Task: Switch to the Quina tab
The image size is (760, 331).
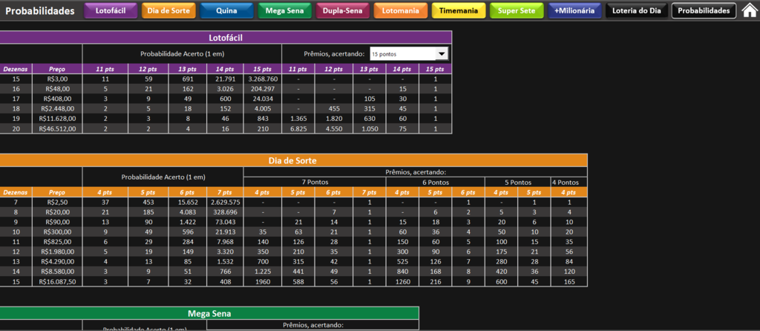Action: 226,10
